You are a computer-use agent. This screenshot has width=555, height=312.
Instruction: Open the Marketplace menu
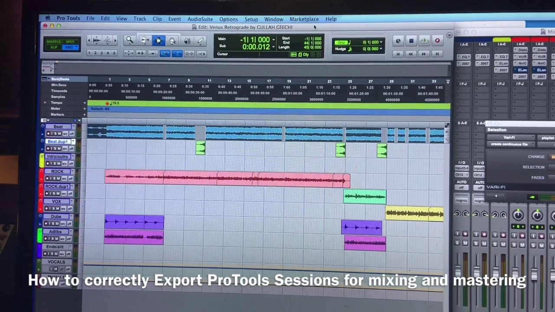pyautogui.click(x=304, y=19)
